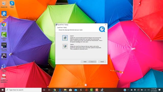This screenshot has height=92, width=163.
Task: Launch Chrome from the taskbar
Action: click(55, 90)
